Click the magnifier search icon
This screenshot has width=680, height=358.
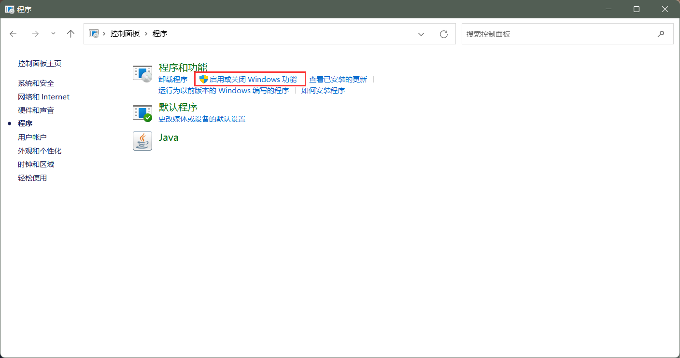coord(661,34)
